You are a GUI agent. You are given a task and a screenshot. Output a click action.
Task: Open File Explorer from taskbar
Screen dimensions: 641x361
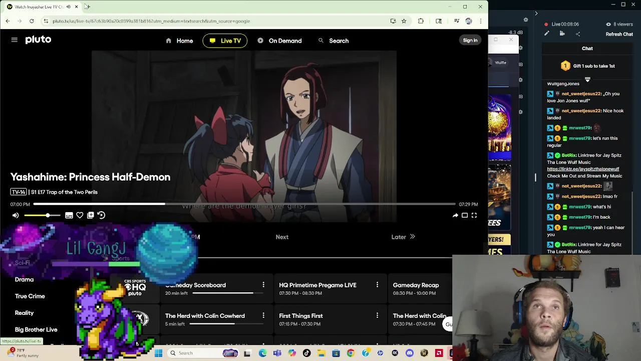point(321,353)
